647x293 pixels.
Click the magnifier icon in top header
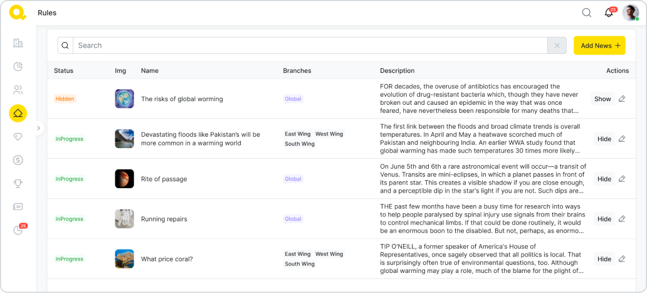tap(587, 13)
